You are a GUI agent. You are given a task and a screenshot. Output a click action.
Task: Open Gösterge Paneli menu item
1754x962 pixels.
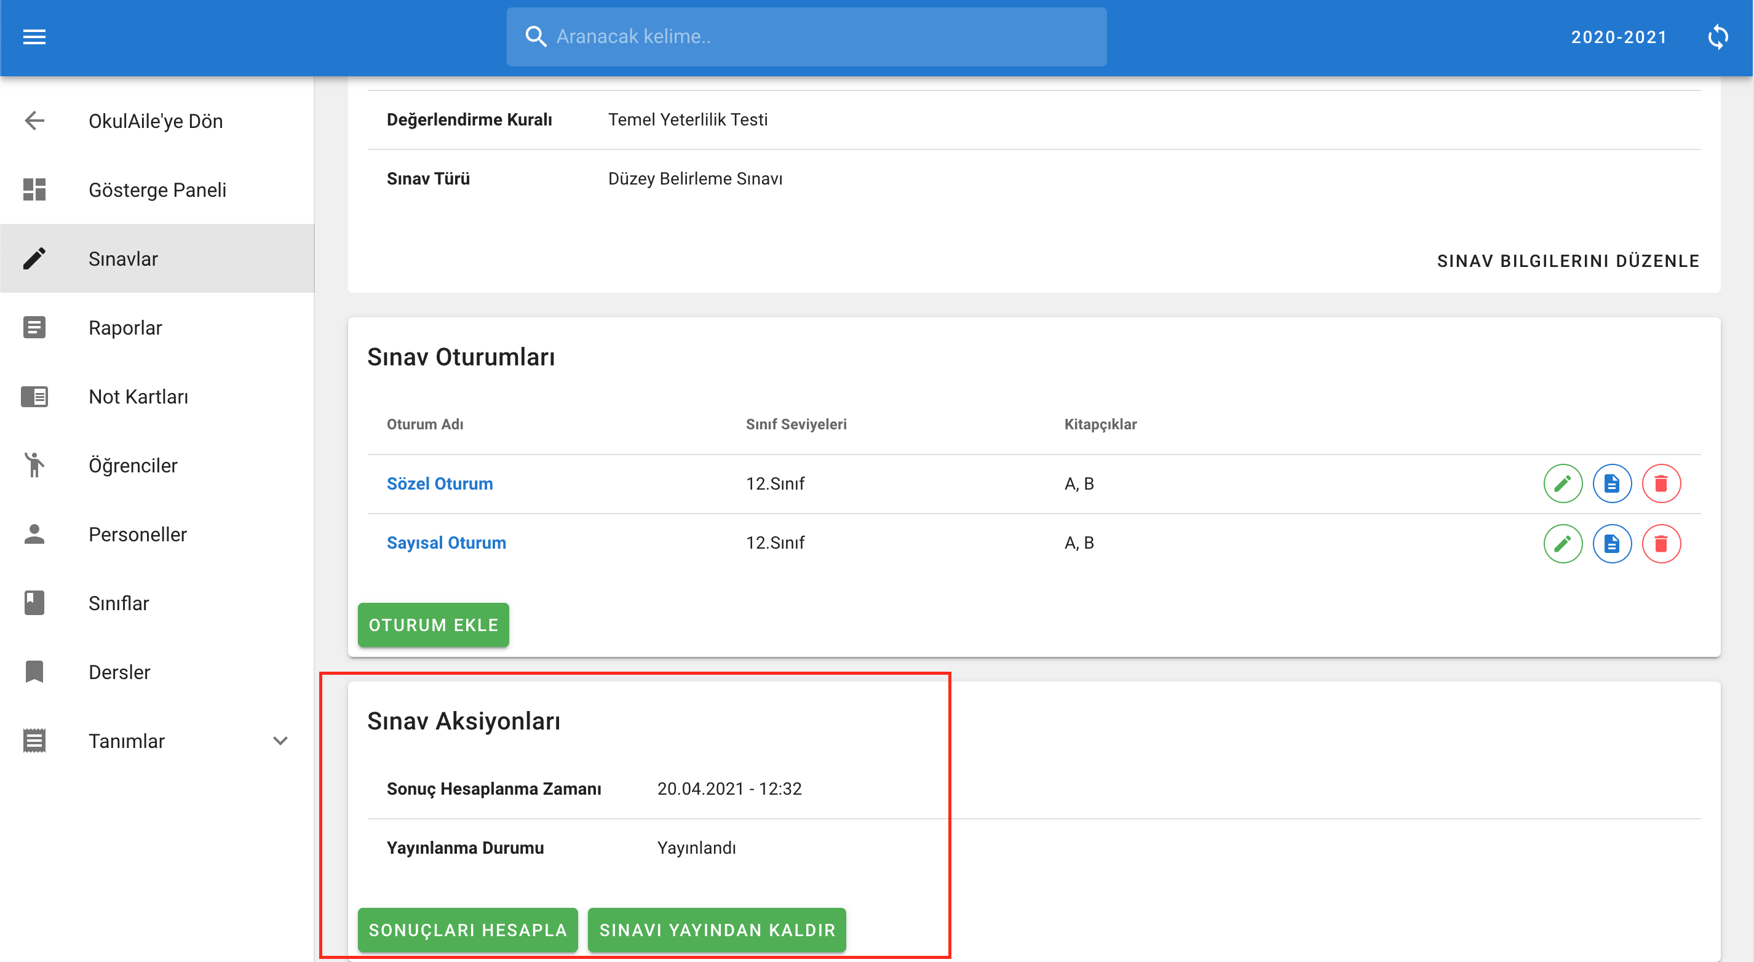(157, 190)
